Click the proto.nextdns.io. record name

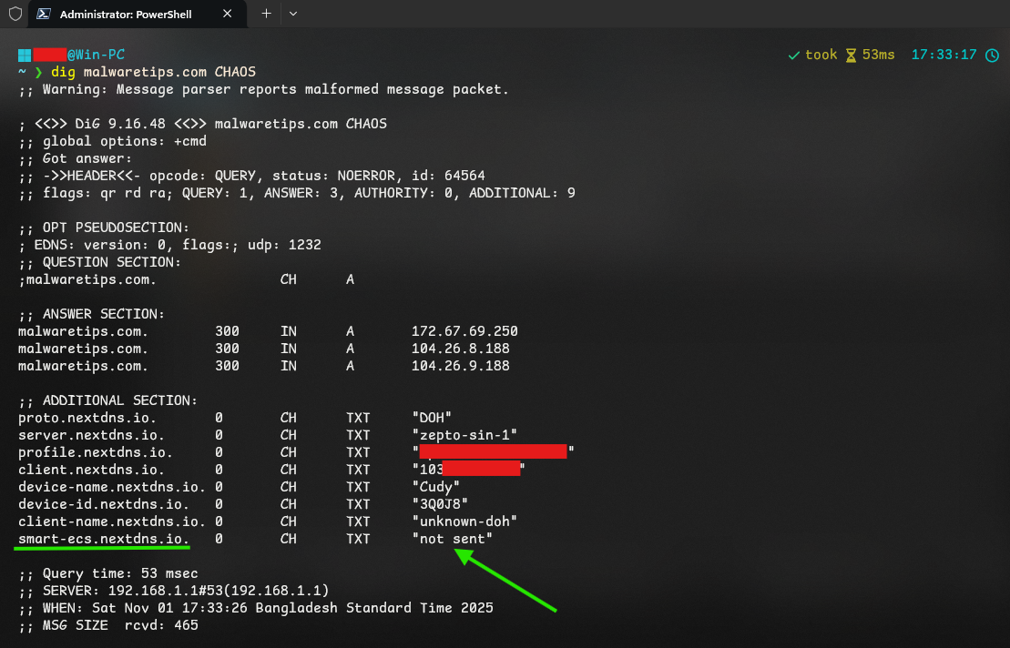pyautogui.click(x=87, y=418)
